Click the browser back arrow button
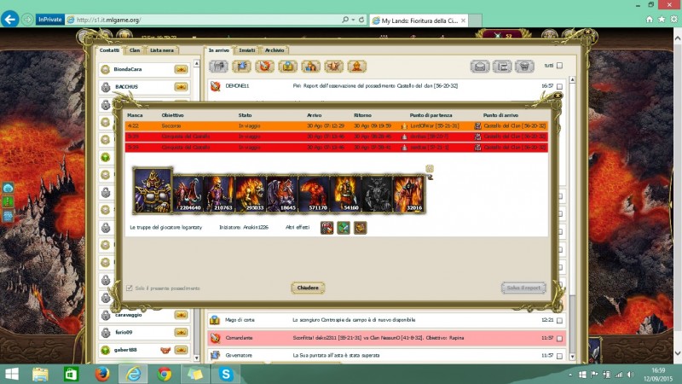 tap(11, 19)
